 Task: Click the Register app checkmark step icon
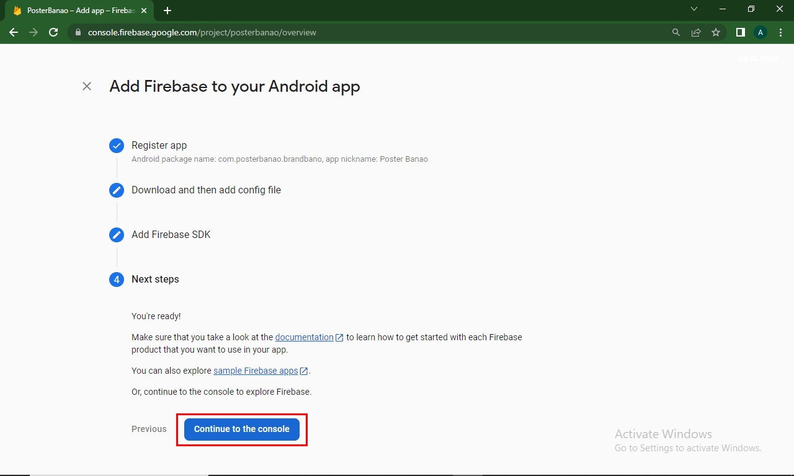coord(117,146)
